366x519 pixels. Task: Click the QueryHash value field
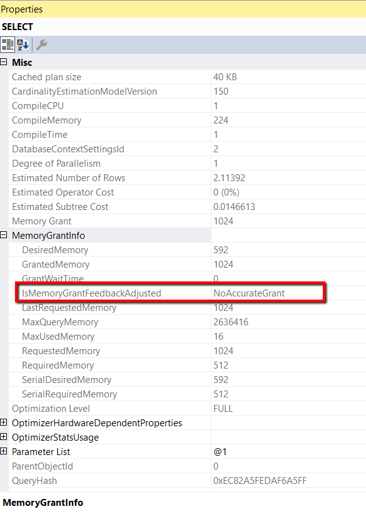click(288, 481)
